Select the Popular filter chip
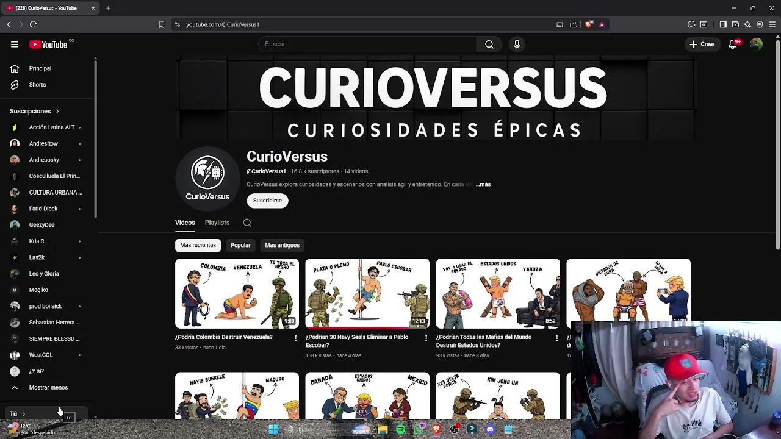 coord(240,245)
